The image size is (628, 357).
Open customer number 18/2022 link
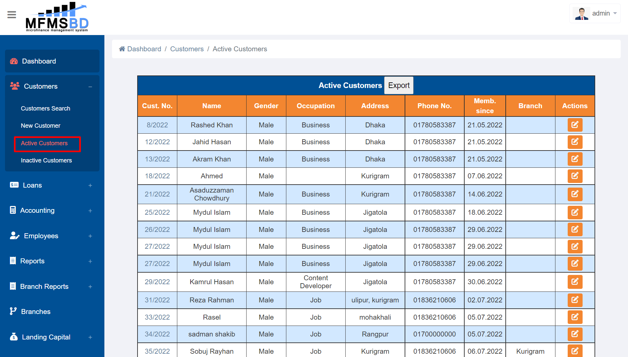point(157,176)
